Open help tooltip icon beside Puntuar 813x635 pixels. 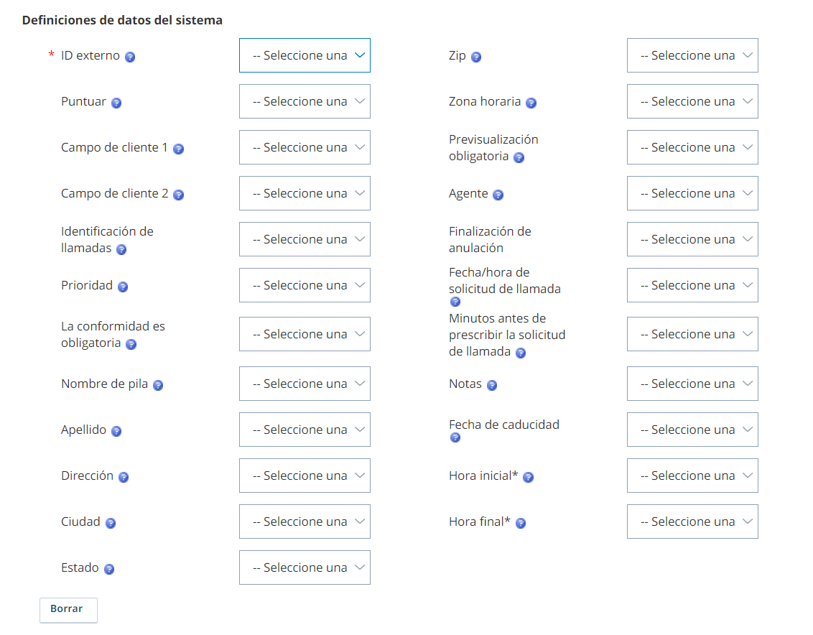tap(116, 103)
